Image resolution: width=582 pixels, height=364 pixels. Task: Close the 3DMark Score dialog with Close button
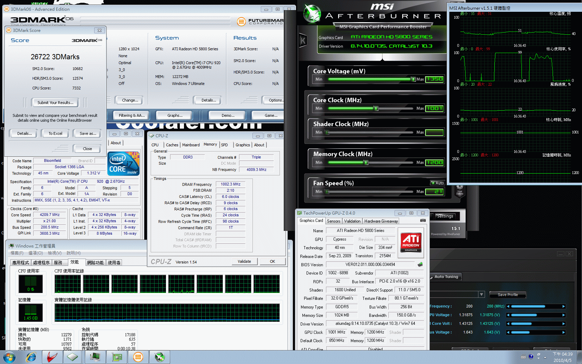point(87,149)
